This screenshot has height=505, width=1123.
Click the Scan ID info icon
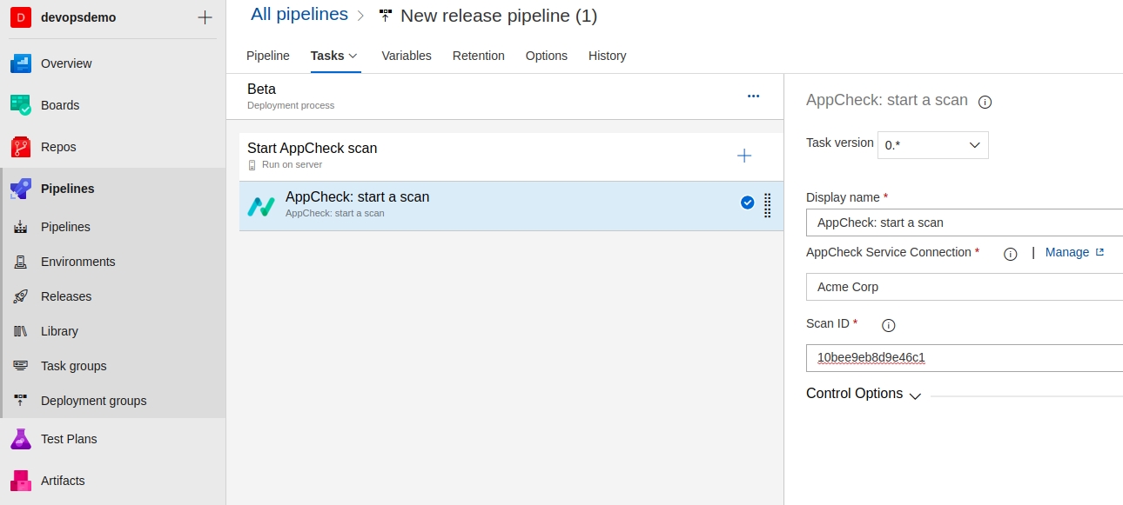point(888,325)
